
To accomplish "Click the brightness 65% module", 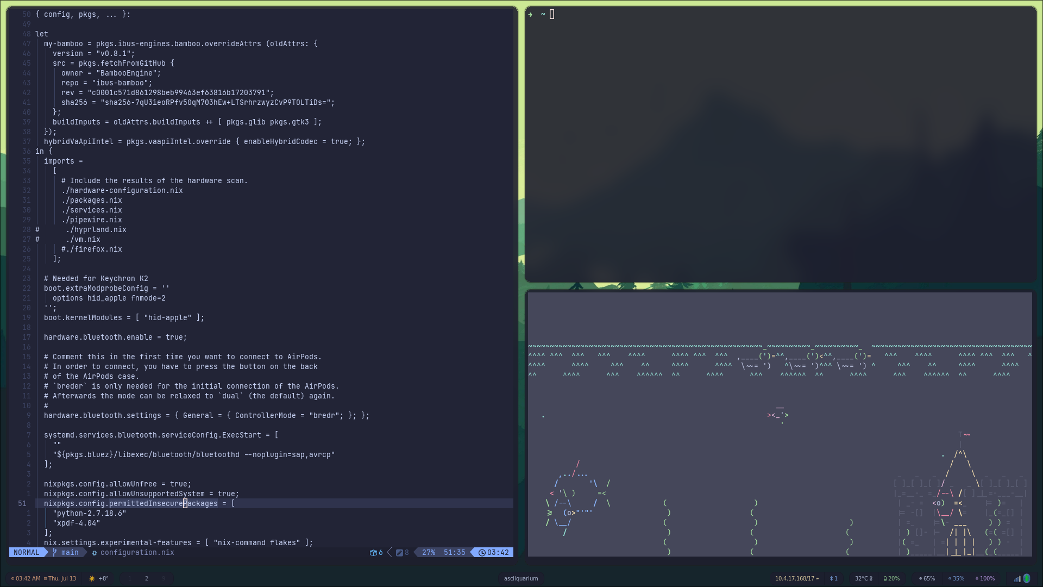I will (927, 578).
